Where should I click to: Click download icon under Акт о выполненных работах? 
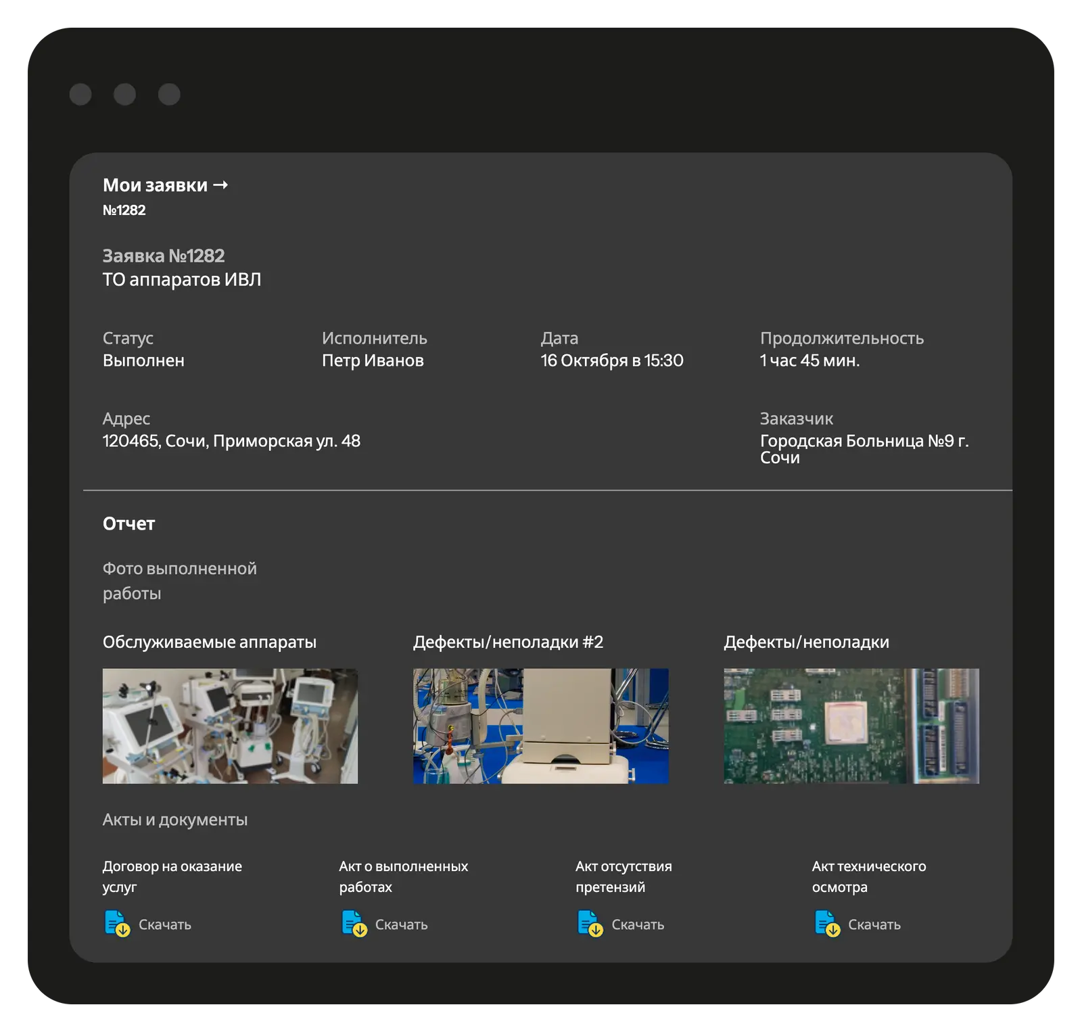point(354,924)
